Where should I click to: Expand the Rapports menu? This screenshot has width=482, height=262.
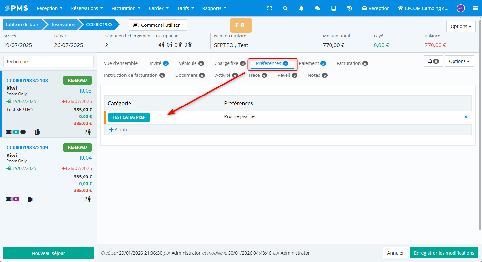point(214,8)
